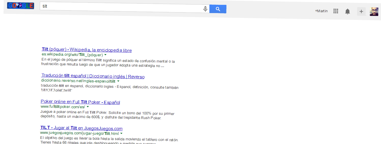Image resolution: width=381 pixels, height=144 pixels.
Task: Open the account profile picture
Action: point(374,12)
